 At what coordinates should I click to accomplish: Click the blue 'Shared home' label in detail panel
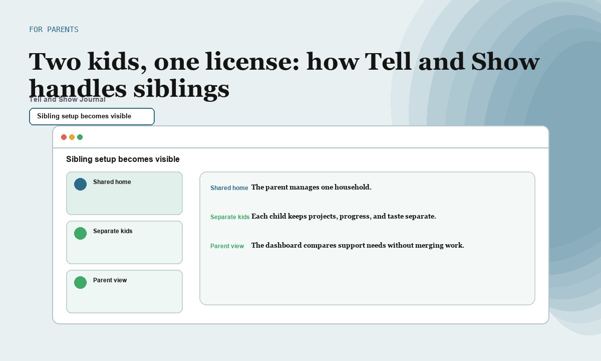coord(229,188)
